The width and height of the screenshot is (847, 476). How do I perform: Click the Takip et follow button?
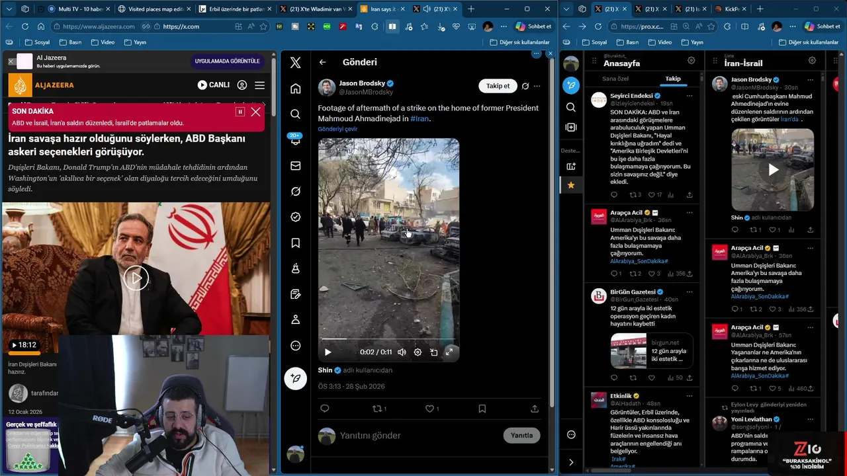click(x=498, y=86)
